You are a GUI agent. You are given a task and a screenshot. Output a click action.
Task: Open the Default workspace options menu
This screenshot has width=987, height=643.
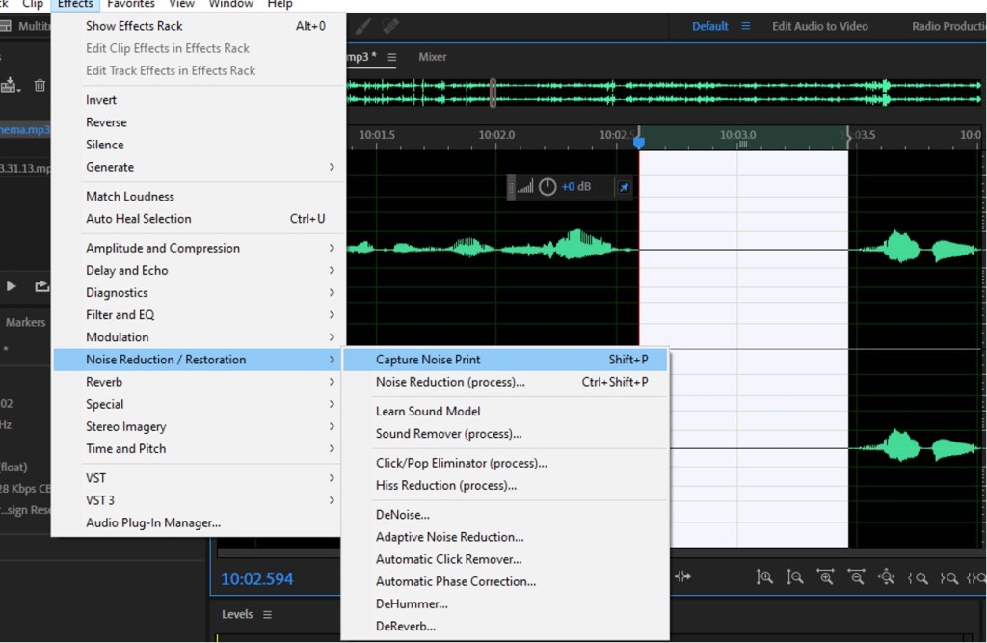tap(745, 26)
